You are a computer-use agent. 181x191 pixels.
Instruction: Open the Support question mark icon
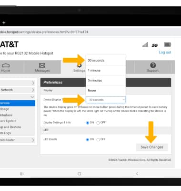[x=153, y=65]
